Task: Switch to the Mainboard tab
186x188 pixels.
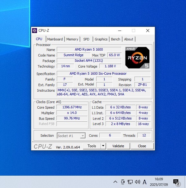Action: click(x=55, y=39)
